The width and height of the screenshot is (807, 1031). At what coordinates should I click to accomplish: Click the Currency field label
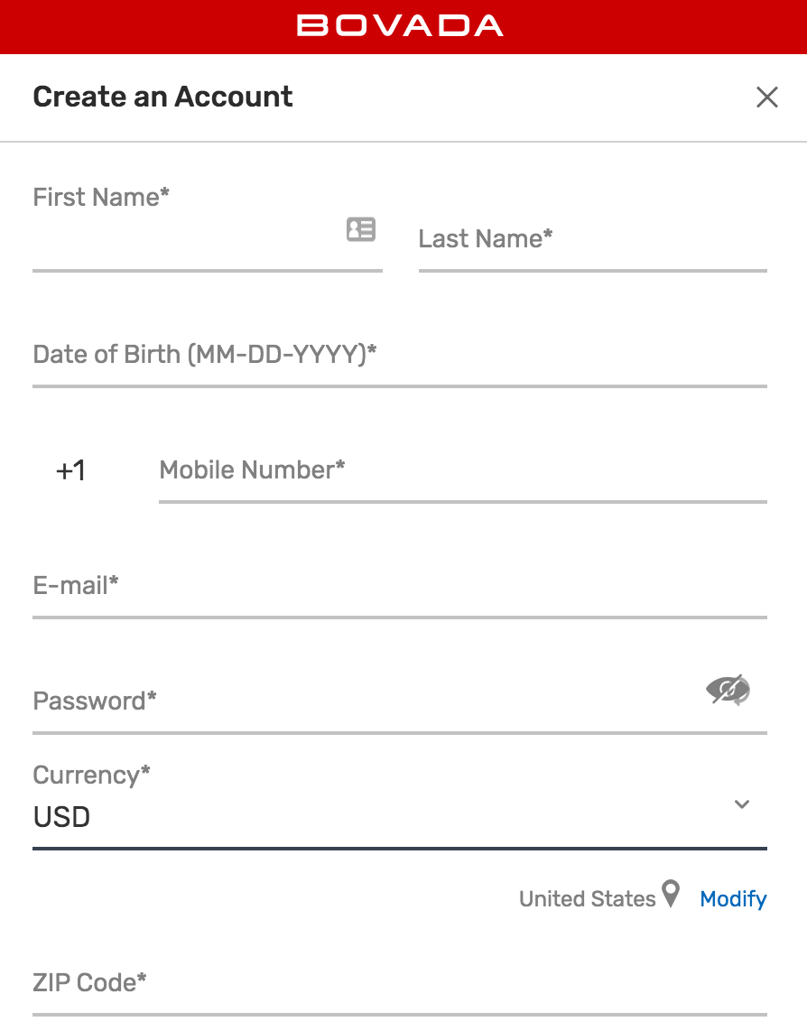pyautogui.click(x=91, y=776)
